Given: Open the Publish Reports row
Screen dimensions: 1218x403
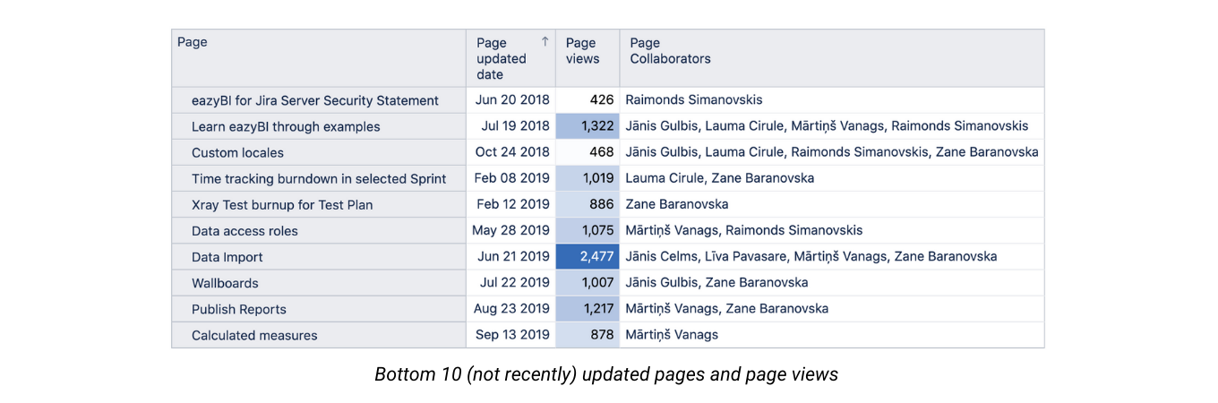Looking at the screenshot, I should [239, 309].
